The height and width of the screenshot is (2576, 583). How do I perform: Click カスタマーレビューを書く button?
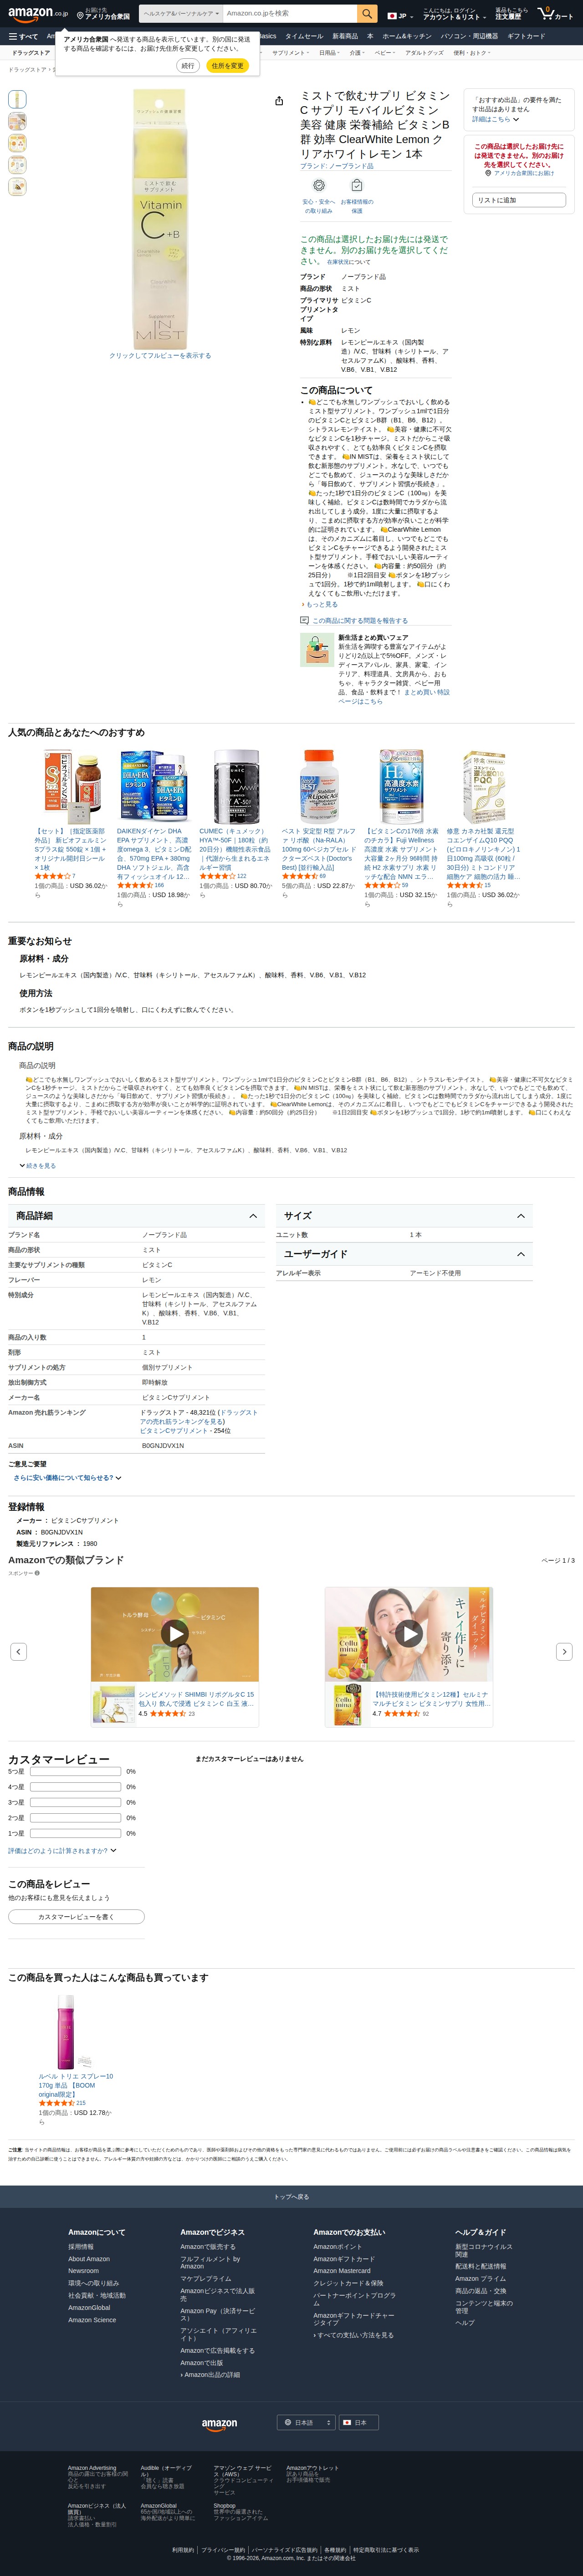[76, 1917]
